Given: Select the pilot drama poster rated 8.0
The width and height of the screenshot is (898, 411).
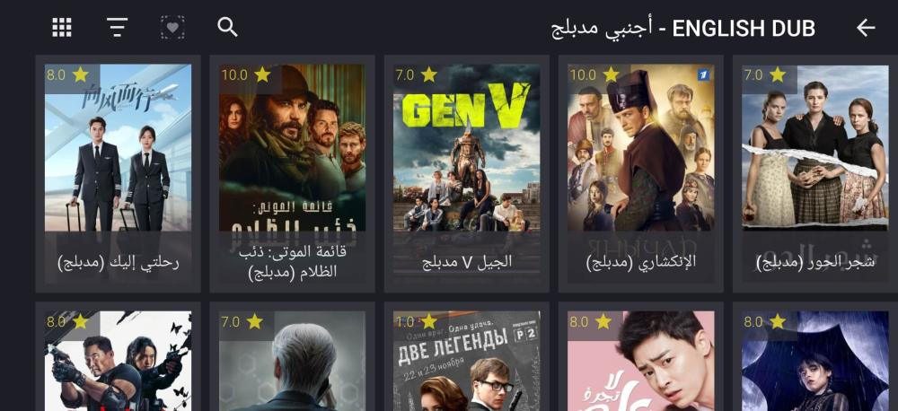Looking at the screenshot, I should click(x=118, y=148).
